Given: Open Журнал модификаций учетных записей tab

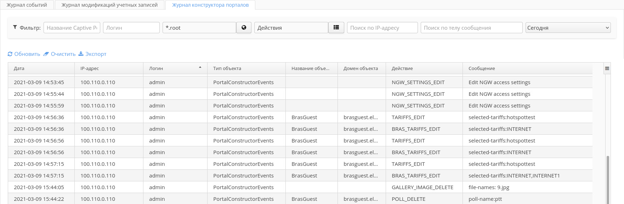Looking at the screenshot, I should [109, 5].
